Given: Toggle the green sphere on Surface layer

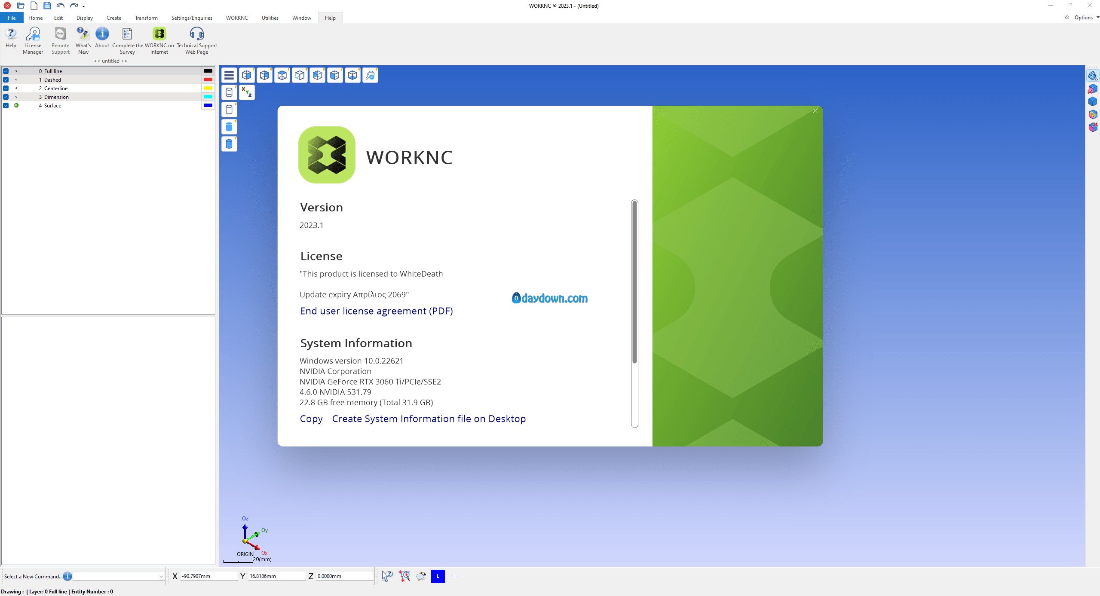Looking at the screenshot, I should [16, 105].
